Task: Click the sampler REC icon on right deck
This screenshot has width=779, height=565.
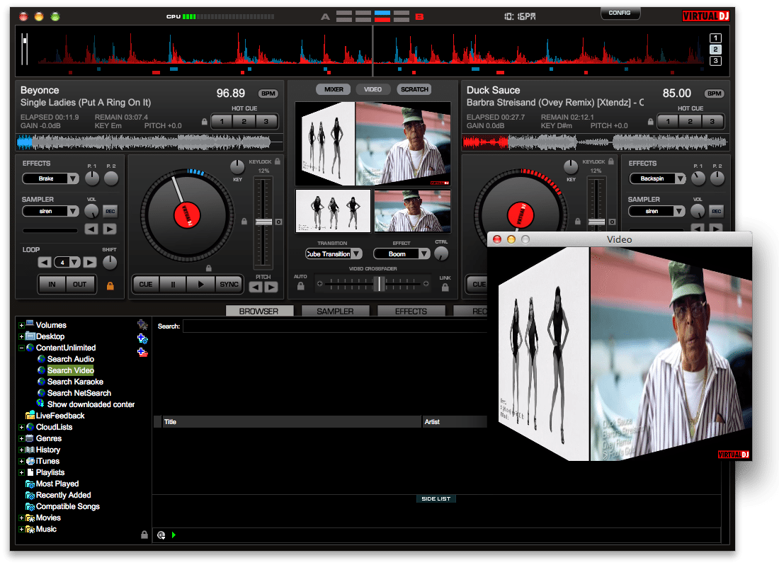Action: click(717, 210)
